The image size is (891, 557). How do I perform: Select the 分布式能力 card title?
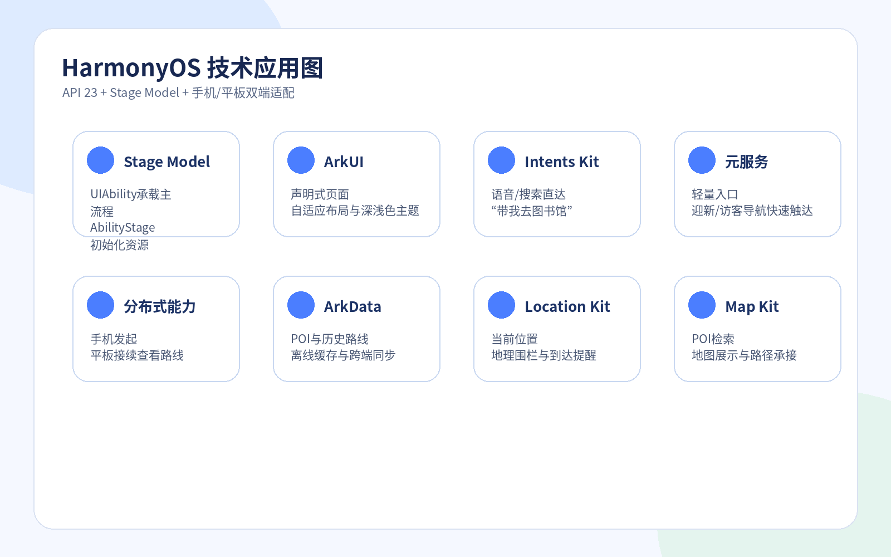pyautogui.click(x=159, y=307)
